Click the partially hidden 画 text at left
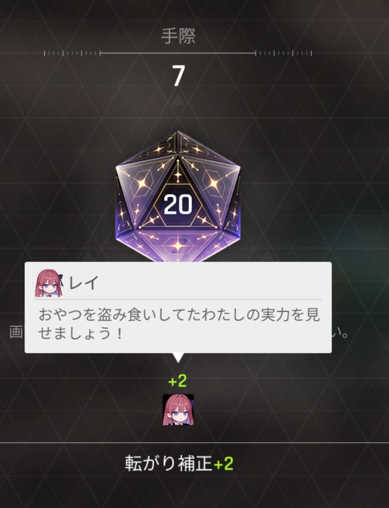The width and height of the screenshot is (389, 508). click(16, 332)
